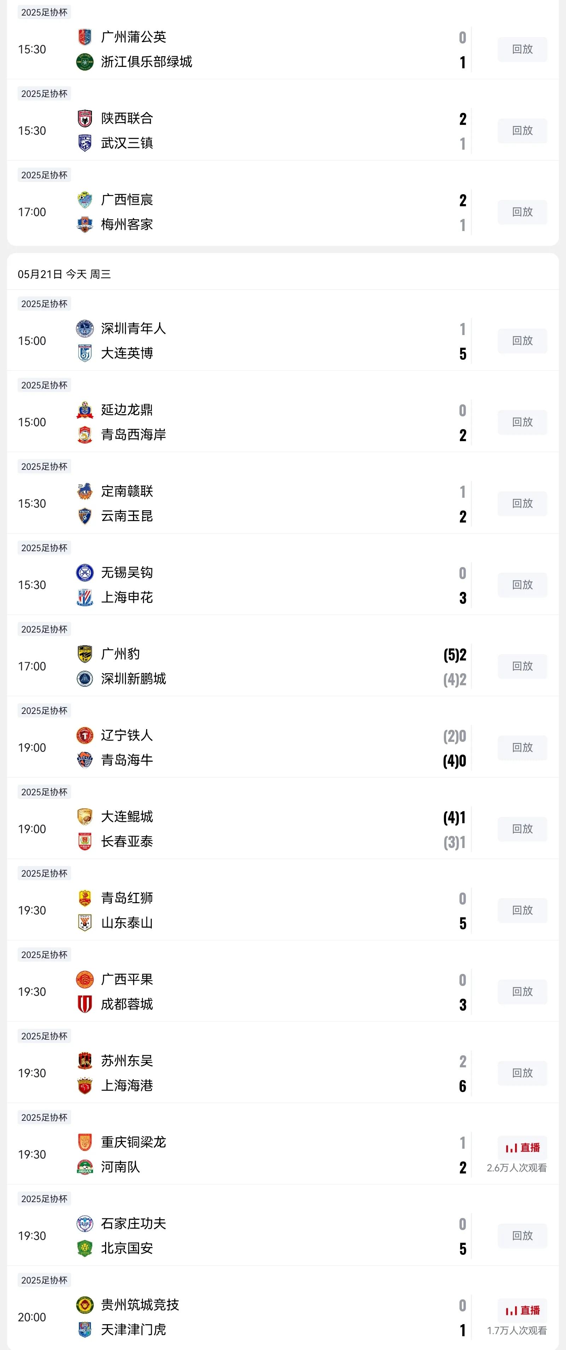The width and height of the screenshot is (566, 1350).
Task: Open the 05月21日 今天 周三 date header
Action: pyautogui.click(x=64, y=274)
